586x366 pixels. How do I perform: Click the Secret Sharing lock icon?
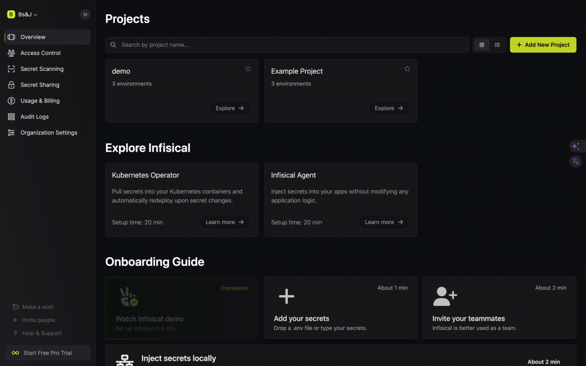11,85
